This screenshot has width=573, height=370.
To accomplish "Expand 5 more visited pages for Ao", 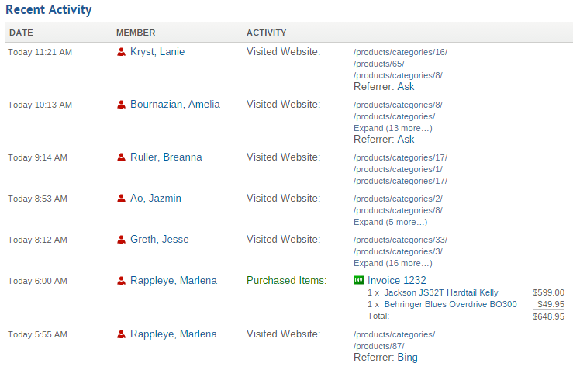I will [390, 223].
